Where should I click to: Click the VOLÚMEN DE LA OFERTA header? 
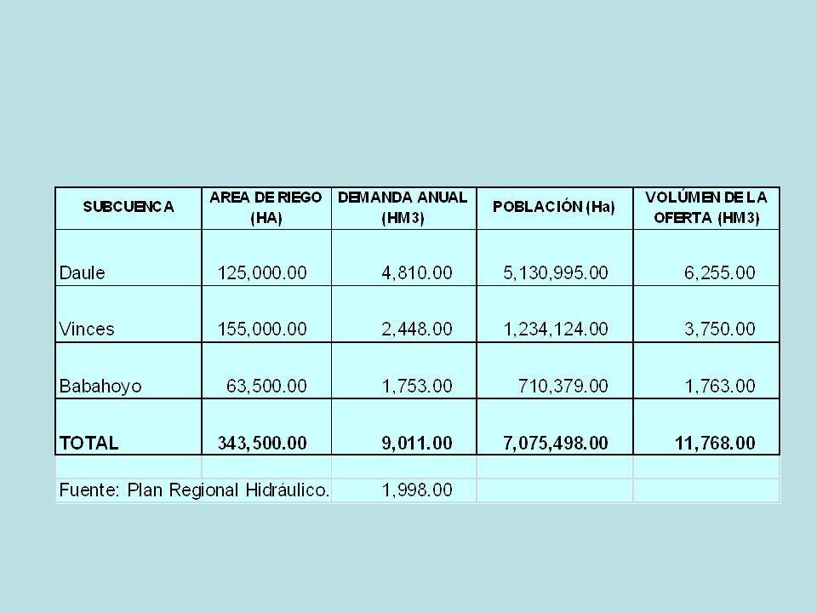click(x=706, y=208)
